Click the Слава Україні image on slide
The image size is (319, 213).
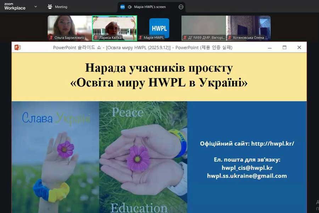[55, 157]
